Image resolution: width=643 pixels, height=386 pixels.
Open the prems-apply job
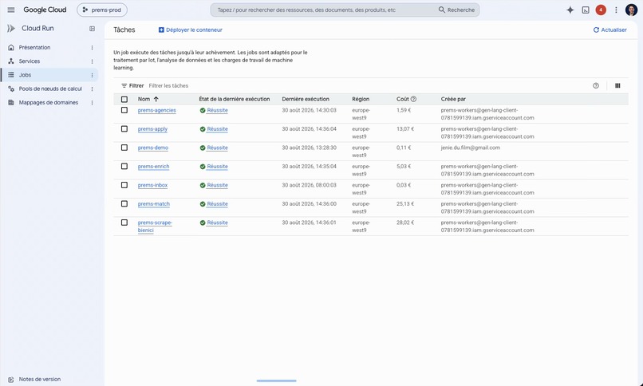[x=152, y=129]
